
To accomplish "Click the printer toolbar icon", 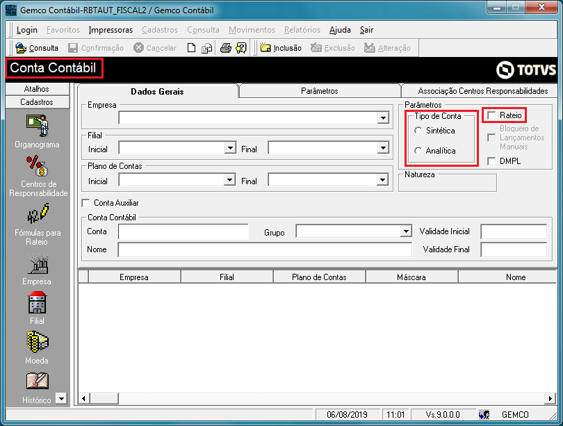I will tap(225, 48).
